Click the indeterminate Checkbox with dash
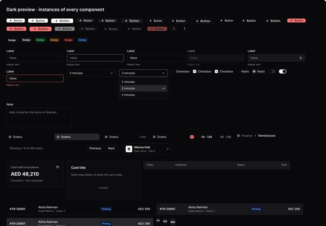The image size is (326, 226). click(x=216, y=72)
